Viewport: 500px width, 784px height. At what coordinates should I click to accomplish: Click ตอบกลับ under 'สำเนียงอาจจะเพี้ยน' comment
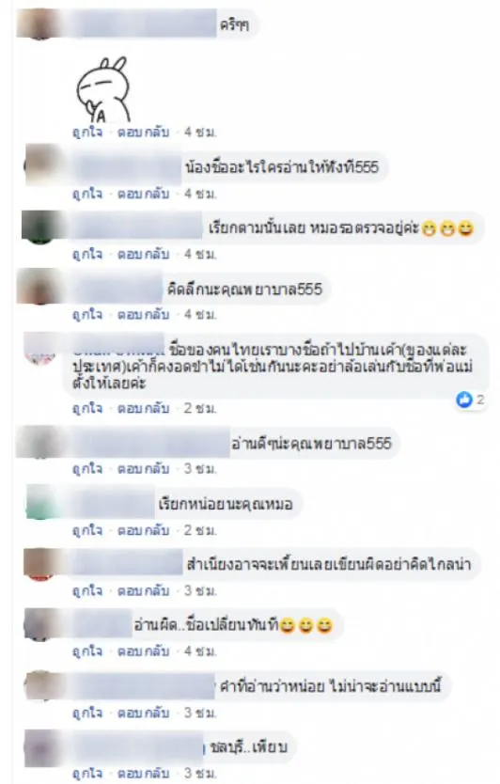pos(144,590)
